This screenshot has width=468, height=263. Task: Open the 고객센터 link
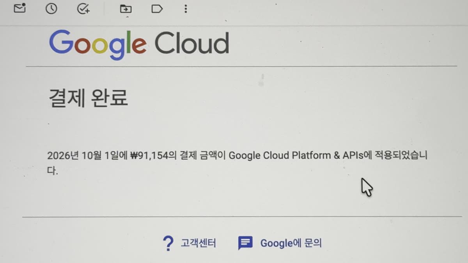[x=198, y=244]
